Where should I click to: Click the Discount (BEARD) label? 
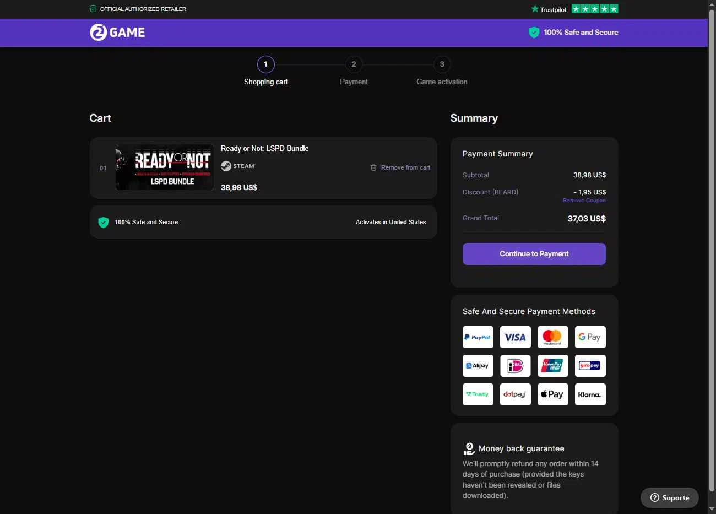[x=491, y=192]
